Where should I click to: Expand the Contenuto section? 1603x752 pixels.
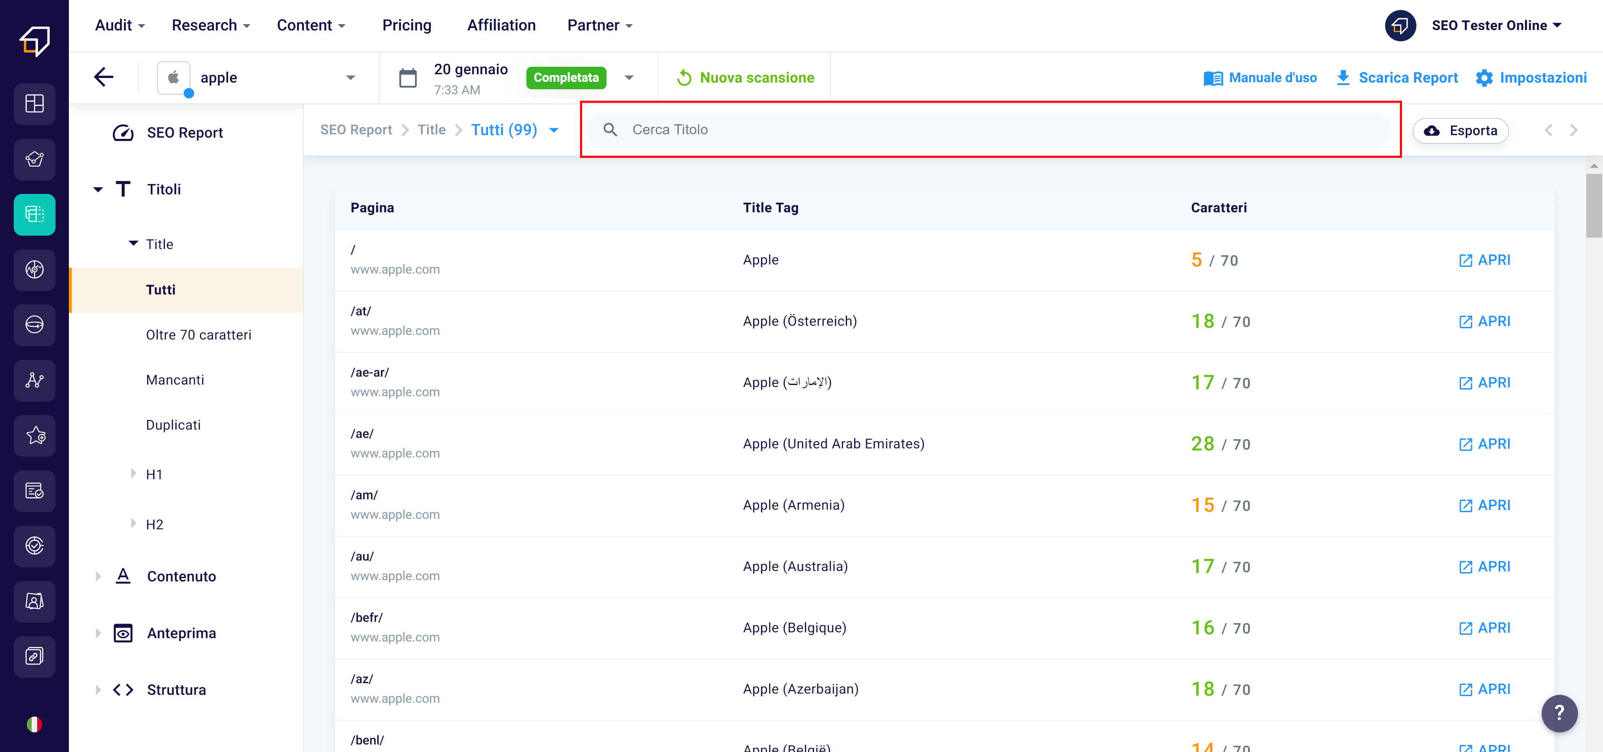(x=98, y=577)
